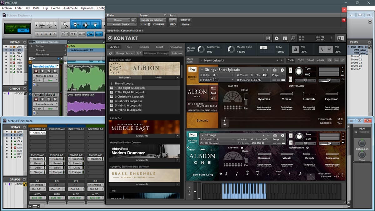The height and width of the screenshot is (211, 375).
Task: Solo the lower Strings Albion One instrument
Action: click(x=290, y=135)
